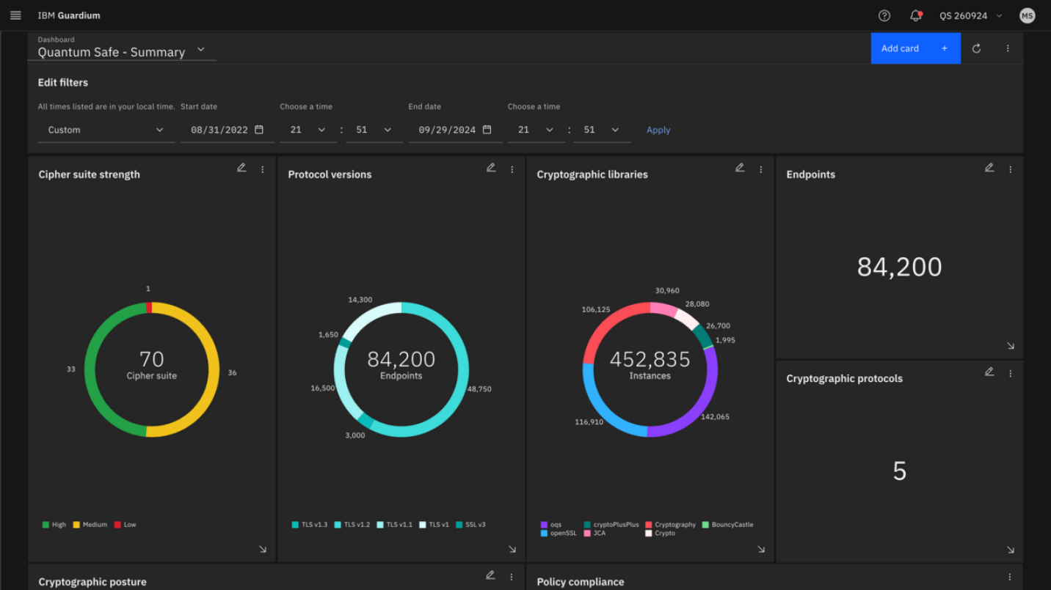Click the Add card button
The width and height of the screenshot is (1051, 590).
coord(915,48)
